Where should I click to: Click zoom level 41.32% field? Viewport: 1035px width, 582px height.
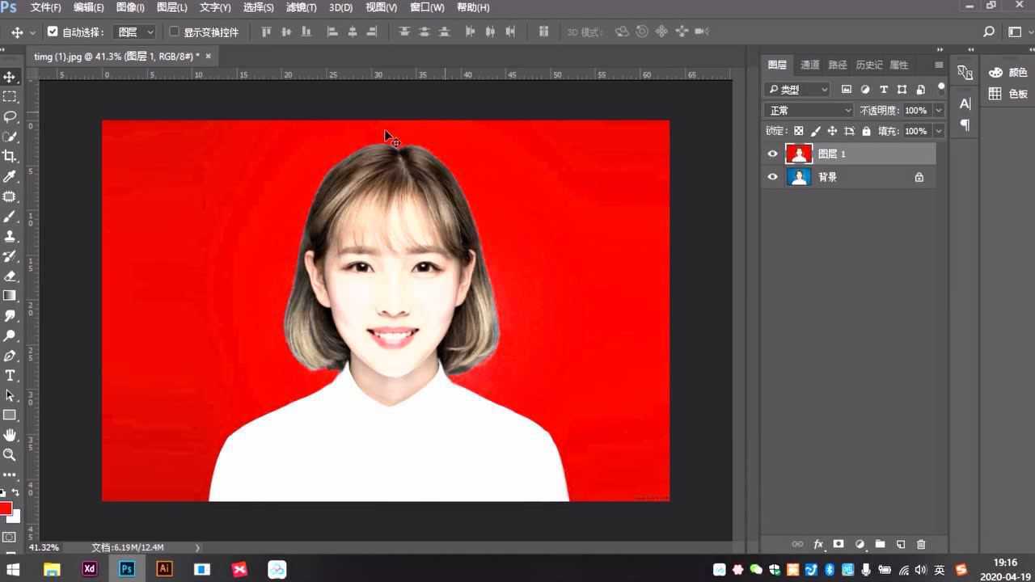click(x=44, y=547)
